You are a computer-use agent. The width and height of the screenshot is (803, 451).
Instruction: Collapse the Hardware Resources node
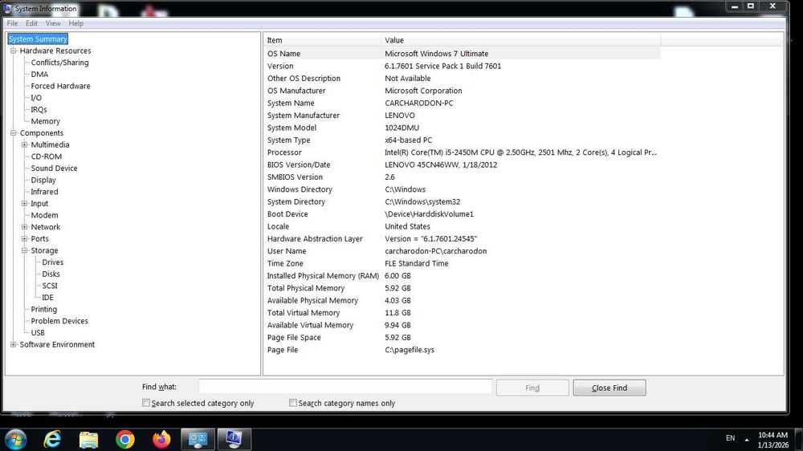[x=14, y=51]
